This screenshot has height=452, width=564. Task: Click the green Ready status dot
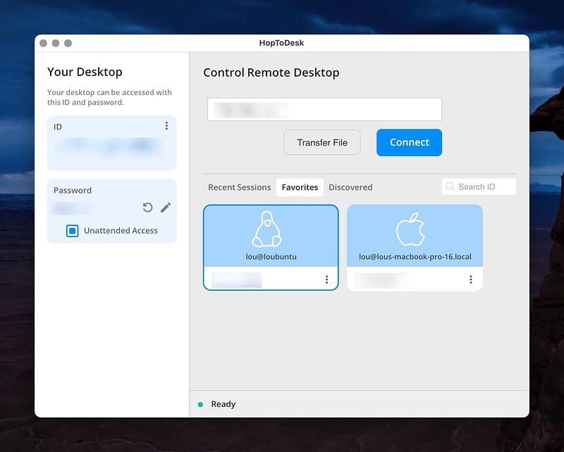(200, 405)
